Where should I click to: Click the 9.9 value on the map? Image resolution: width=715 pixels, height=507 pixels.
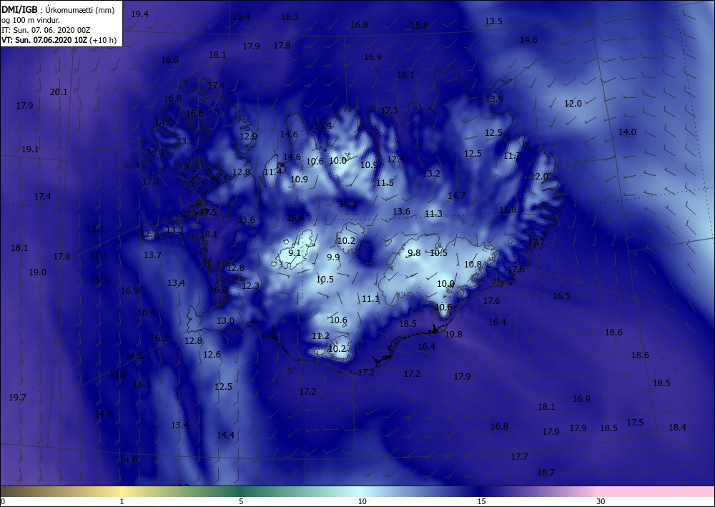[333, 257]
